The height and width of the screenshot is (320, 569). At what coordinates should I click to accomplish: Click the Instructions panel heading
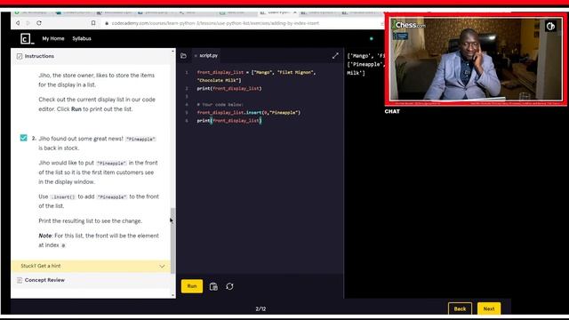(39, 56)
